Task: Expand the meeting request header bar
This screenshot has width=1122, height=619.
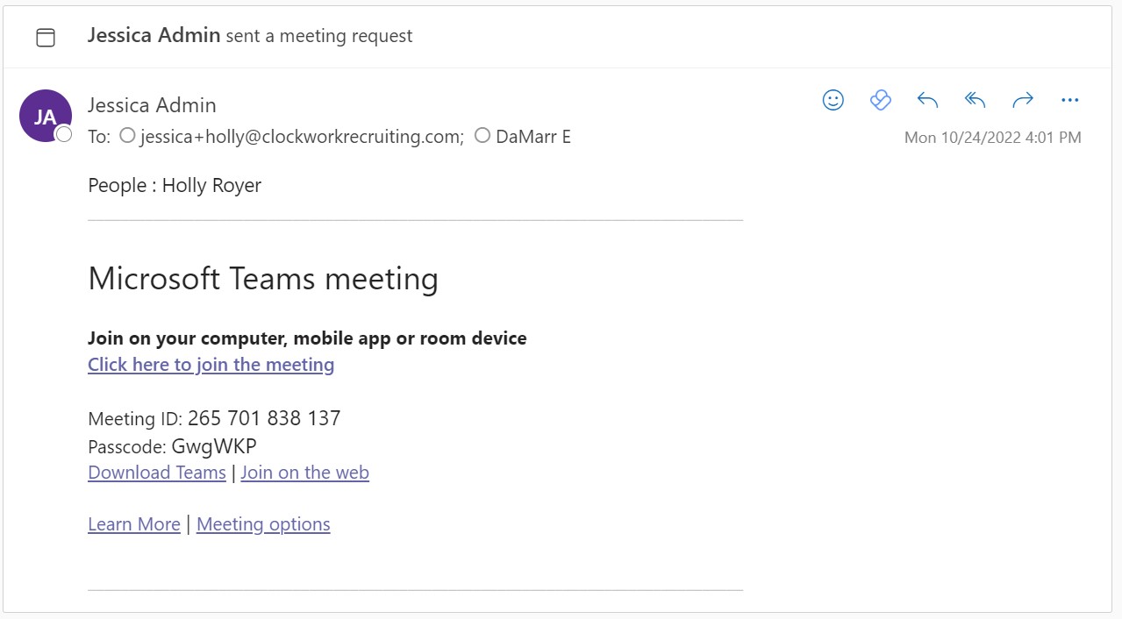Action: [x=557, y=37]
